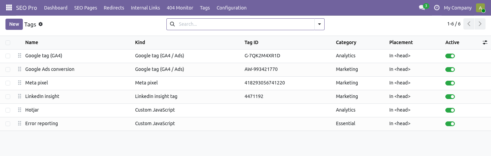The width and height of the screenshot is (491, 156).
Task: Focus the Search input field
Action: click(x=245, y=24)
